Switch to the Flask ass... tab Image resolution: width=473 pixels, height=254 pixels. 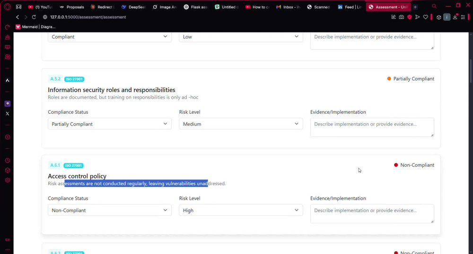(196, 7)
